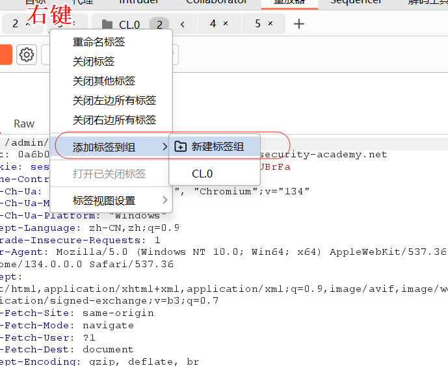Screen dimensions: 448x366
Task: Click the Fetch-Dest document line
Action: pos(67,350)
